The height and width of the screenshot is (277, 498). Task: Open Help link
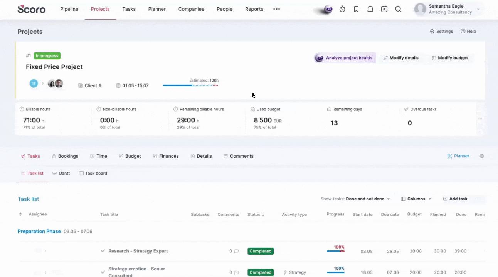(x=468, y=32)
